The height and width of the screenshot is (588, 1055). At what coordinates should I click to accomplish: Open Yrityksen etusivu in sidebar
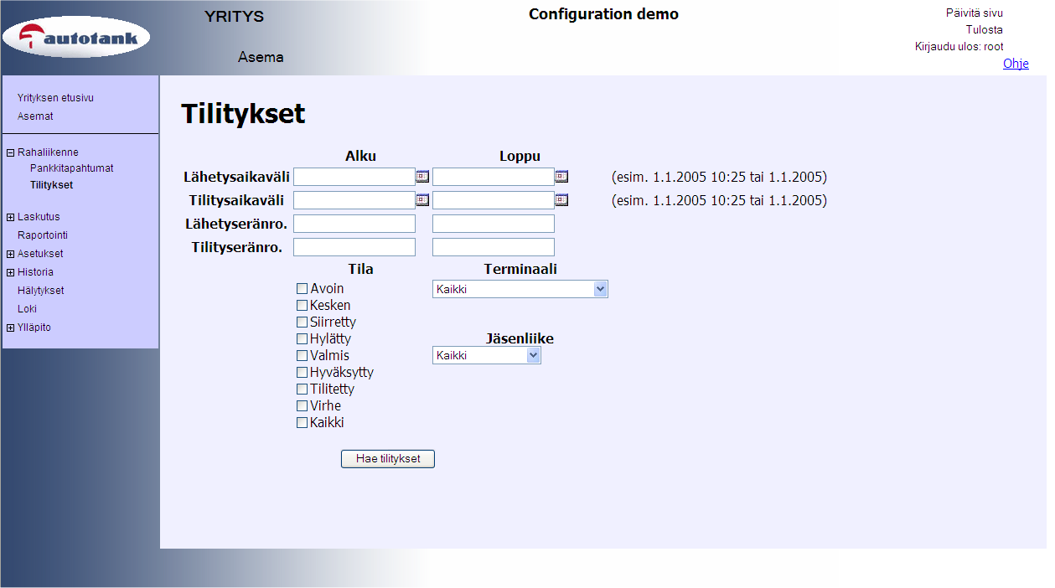point(55,98)
